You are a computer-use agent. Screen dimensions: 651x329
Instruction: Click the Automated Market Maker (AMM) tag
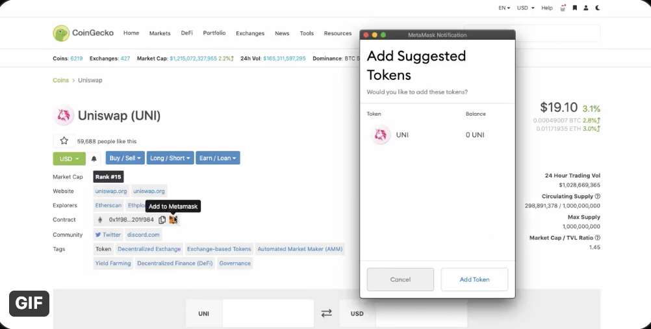300,249
